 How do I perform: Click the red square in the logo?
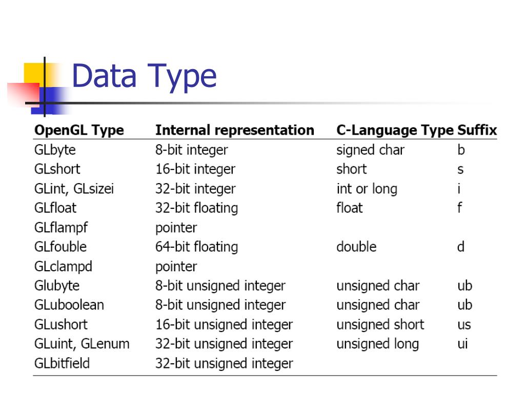click(24, 94)
